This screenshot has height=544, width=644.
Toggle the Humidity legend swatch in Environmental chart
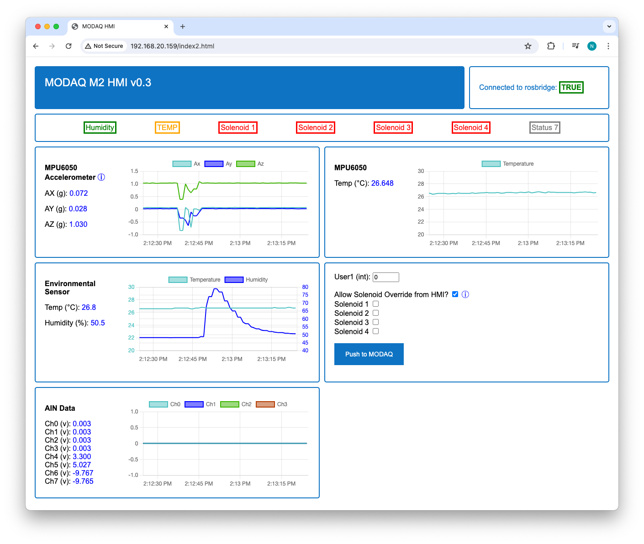[x=234, y=280]
